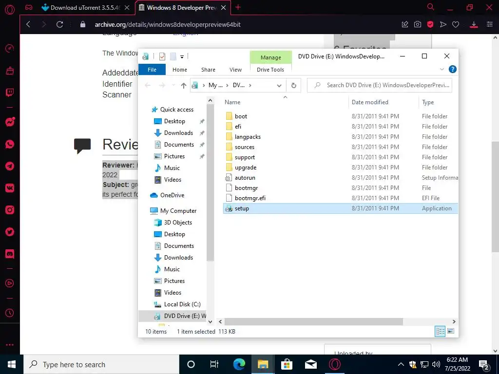Image resolution: width=499 pixels, height=374 pixels.
Task: Expand the My... breadcrumb chevron
Action: click(227, 85)
